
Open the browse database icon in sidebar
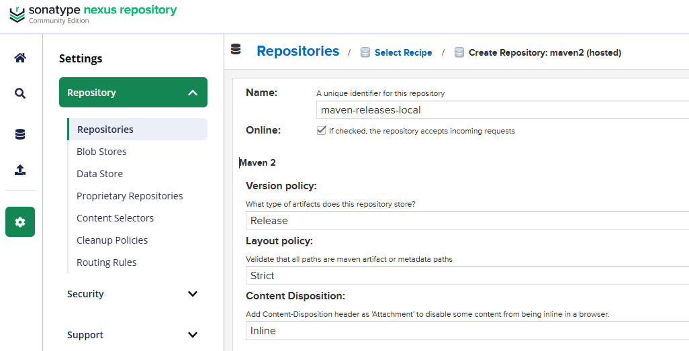(x=19, y=134)
